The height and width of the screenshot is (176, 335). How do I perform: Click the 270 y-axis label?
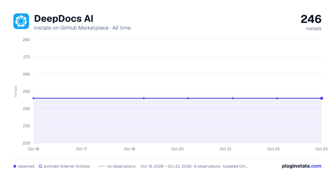tap(27, 57)
